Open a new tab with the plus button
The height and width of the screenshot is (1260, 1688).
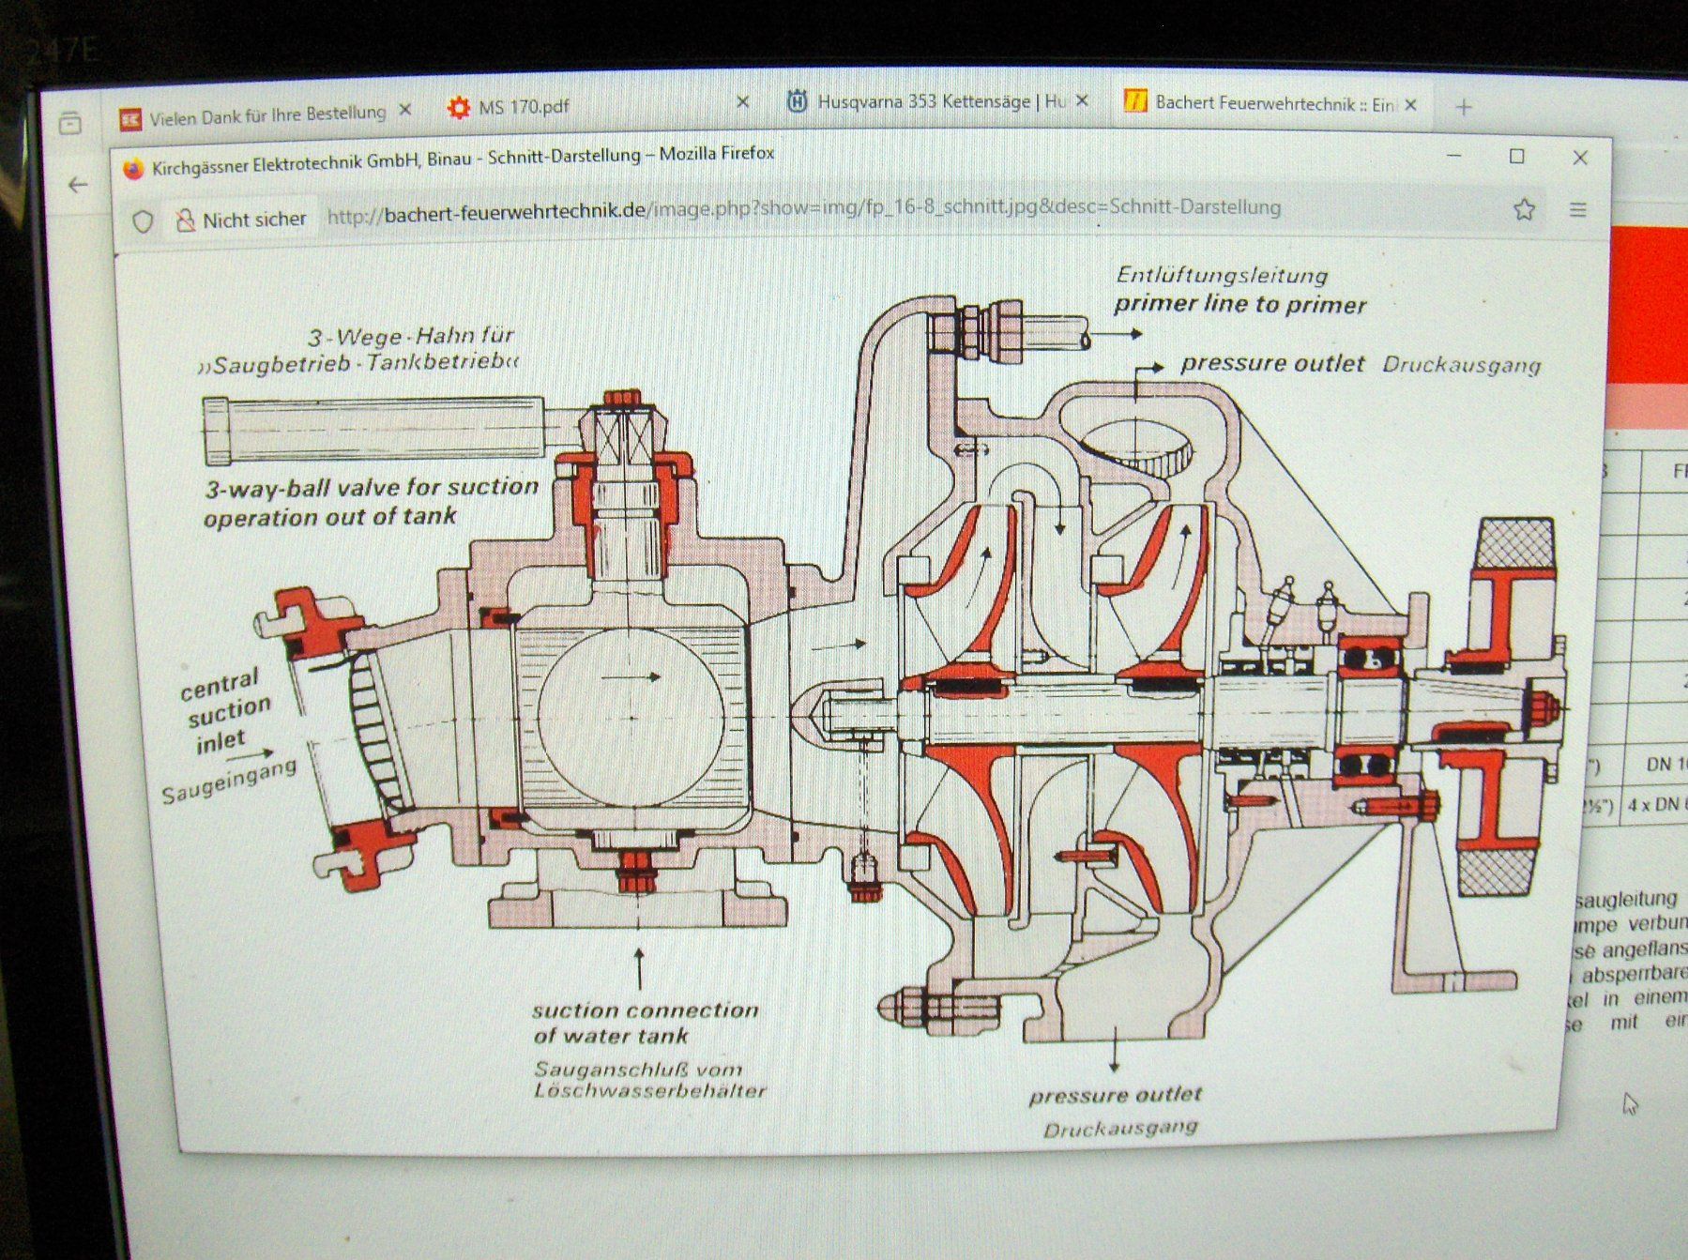click(1464, 108)
